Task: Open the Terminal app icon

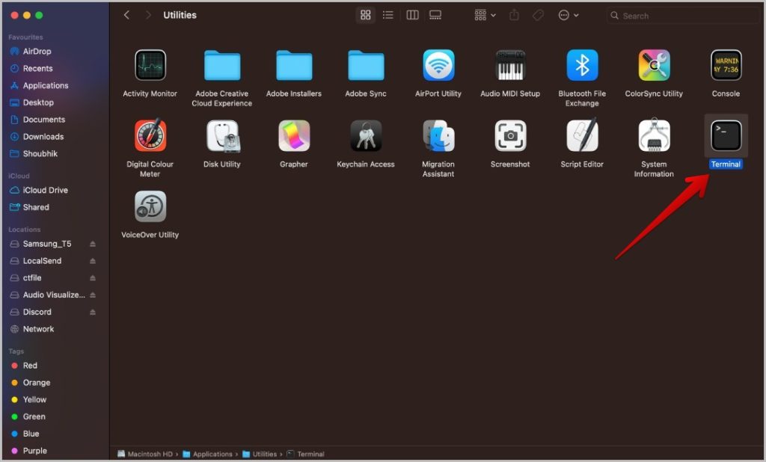Action: click(726, 136)
